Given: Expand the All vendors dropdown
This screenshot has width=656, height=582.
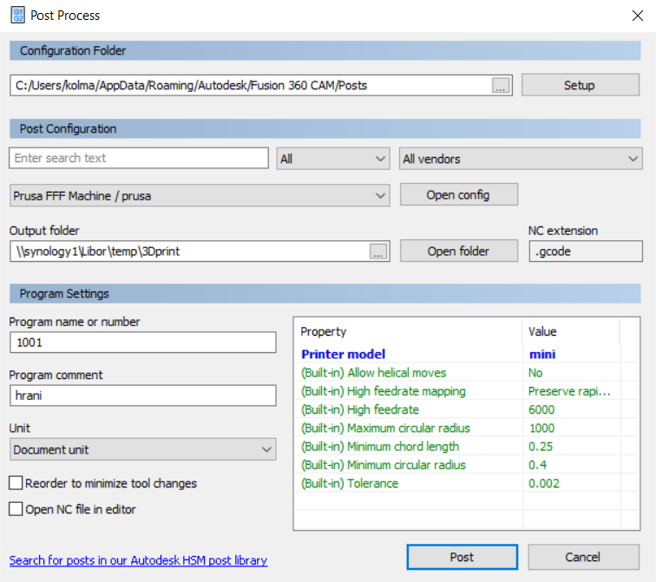Looking at the screenshot, I should click(x=521, y=159).
